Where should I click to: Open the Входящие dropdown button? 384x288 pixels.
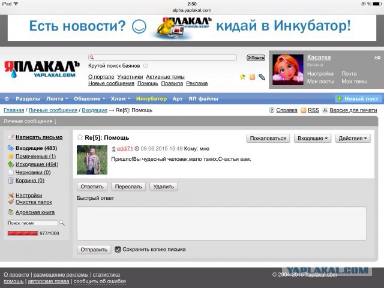click(x=313, y=139)
